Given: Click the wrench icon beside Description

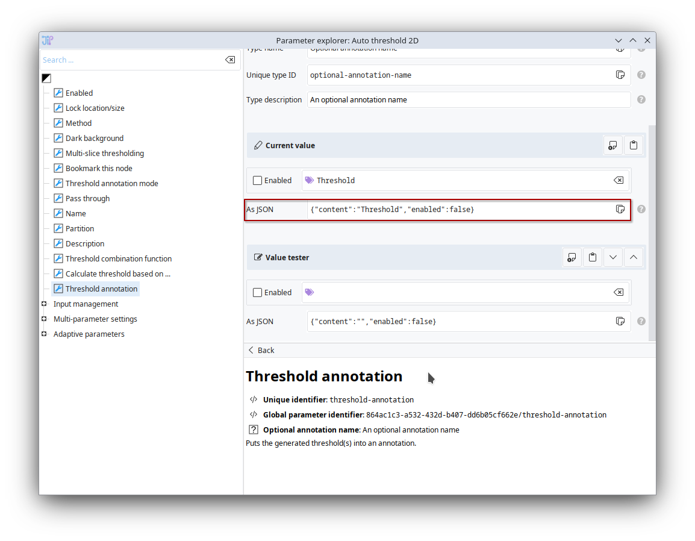Looking at the screenshot, I should point(58,244).
